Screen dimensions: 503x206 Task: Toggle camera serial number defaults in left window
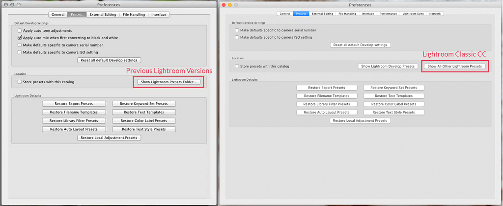point(20,45)
